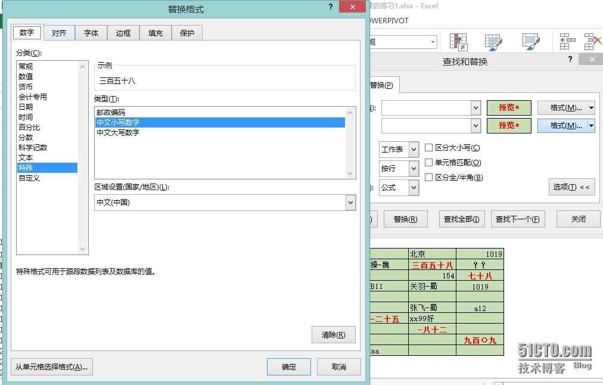This screenshot has width=603, height=385.
Task: Click the delete cells icon in ribbon
Action: (592, 42)
